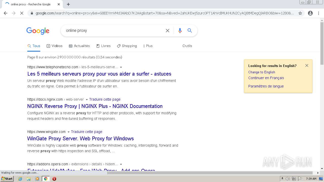Click into the Google search field
The width and height of the screenshot is (324, 182).
(x=114, y=31)
